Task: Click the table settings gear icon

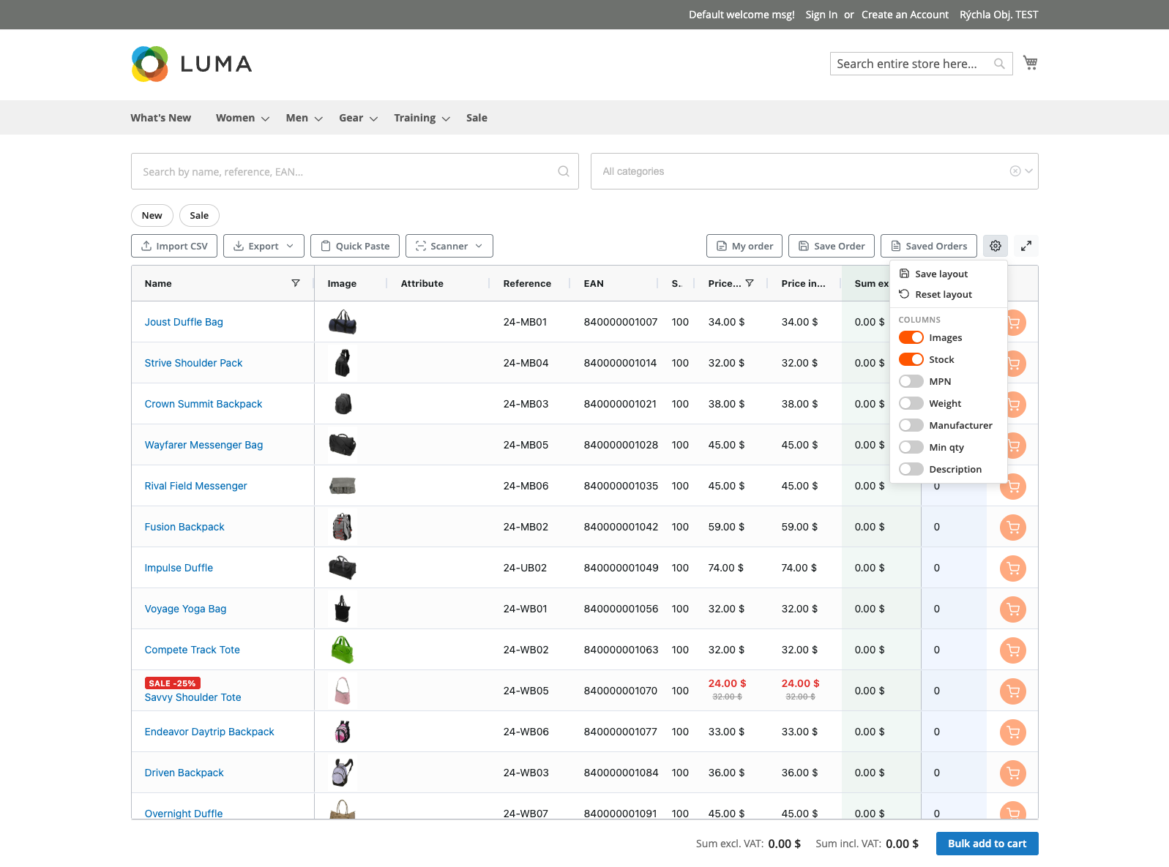Action: pos(996,246)
